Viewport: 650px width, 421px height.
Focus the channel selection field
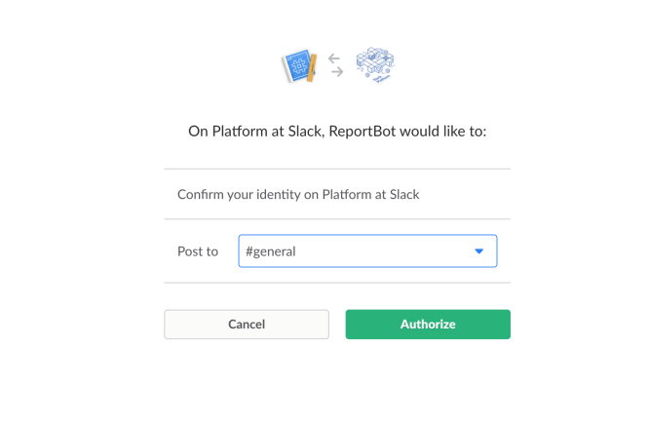(367, 251)
